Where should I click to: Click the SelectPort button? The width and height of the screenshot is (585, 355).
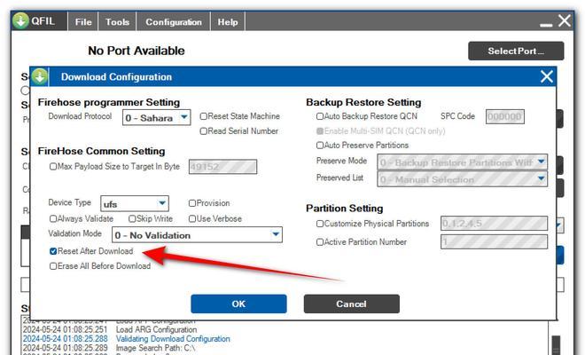(516, 51)
